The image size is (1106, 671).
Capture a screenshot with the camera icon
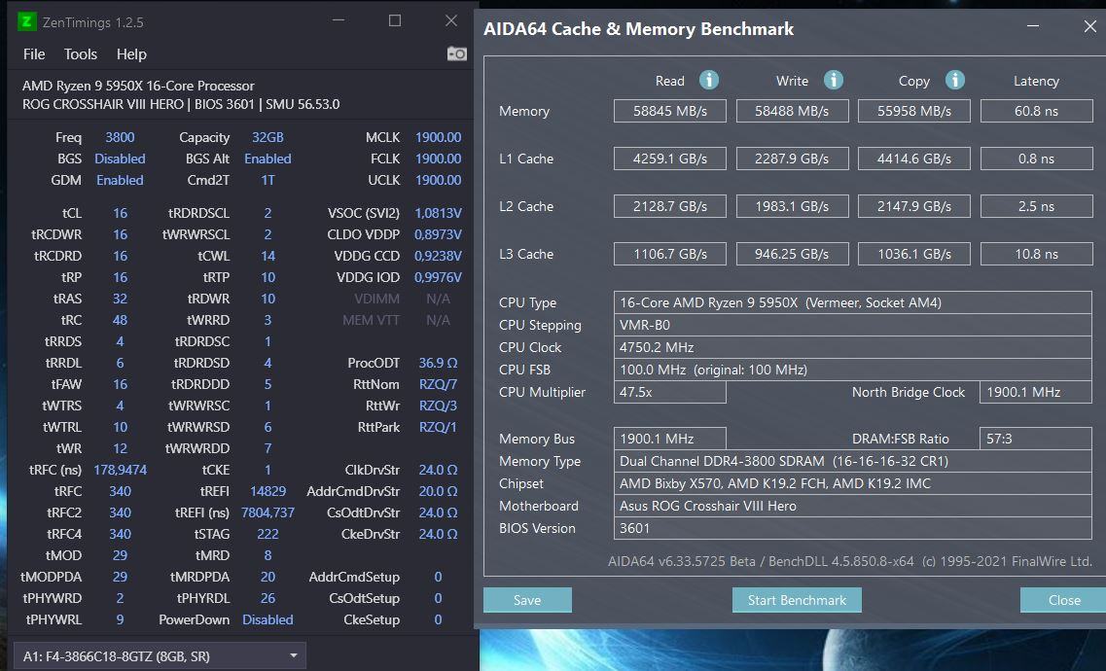(455, 53)
